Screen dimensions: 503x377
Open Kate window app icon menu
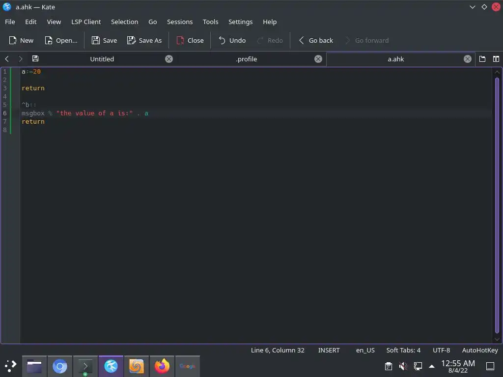(7, 7)
